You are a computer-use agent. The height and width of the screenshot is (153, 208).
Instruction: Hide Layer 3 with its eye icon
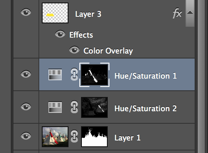tap(26, 12)
